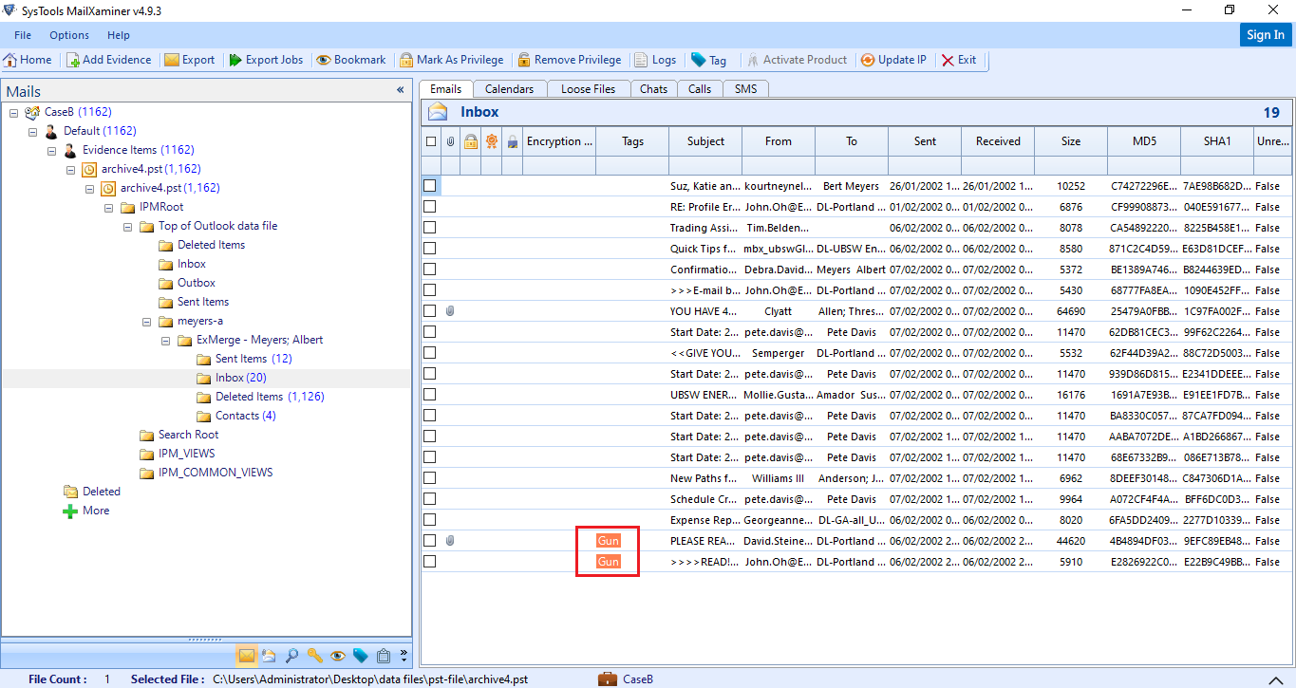The height and width of the screenshot is (688, 1296).
Task: Click the More link under Deleted in the tree
Action: pyautogui.click(x=95, y=510)
